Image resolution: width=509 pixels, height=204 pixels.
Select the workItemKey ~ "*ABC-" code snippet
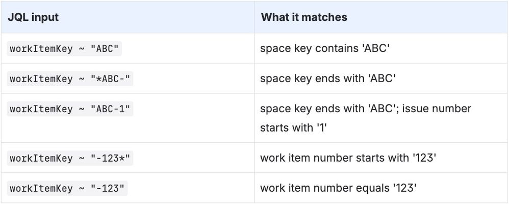click(70, 79)
